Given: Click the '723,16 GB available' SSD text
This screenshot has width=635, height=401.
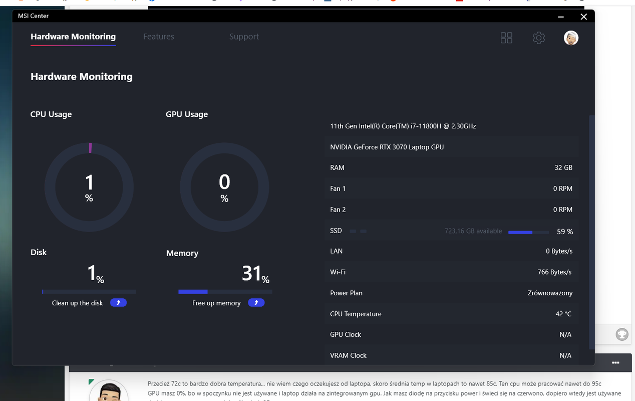Looking at the screenshot, I should click(x=473, y=231).
